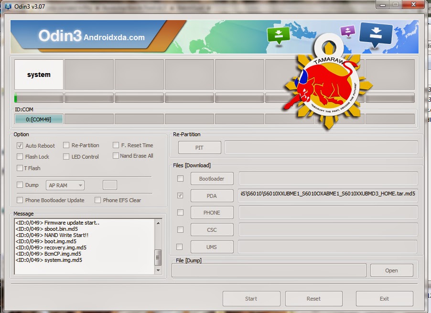
Task: Enable Phone EFS Clear checkbox
Action: [97, 200]
